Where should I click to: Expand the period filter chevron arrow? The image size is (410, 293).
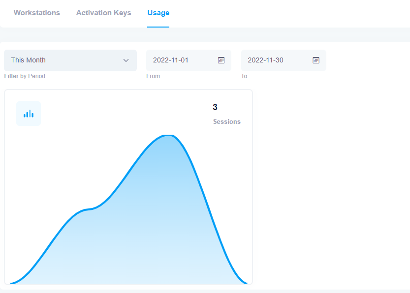126,60
